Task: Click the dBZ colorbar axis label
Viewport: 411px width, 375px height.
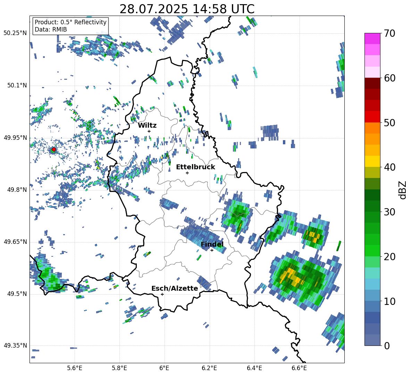Action: (403, 190)
